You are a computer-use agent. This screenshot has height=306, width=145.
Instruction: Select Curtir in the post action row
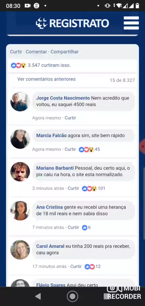click(16, 52)
